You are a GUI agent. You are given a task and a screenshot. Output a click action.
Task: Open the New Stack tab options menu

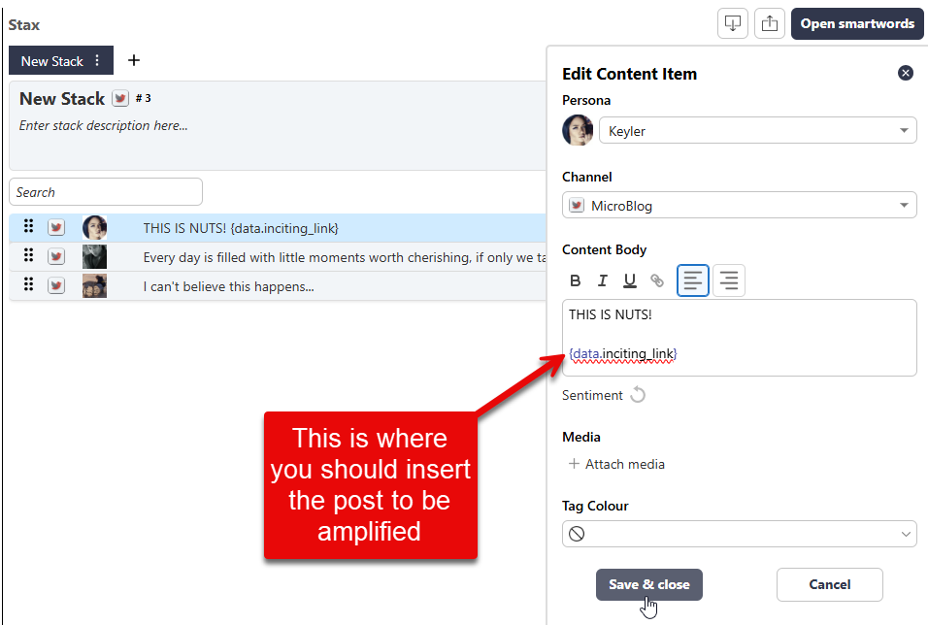click(97, 61)
